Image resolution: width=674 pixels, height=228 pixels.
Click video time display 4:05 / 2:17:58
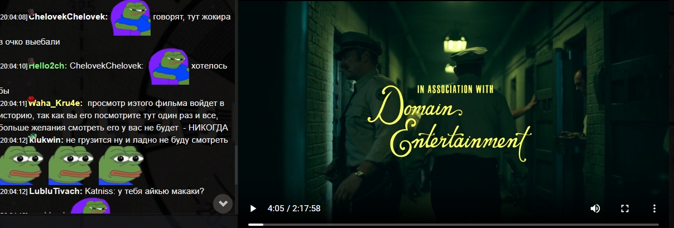point(294,208)
